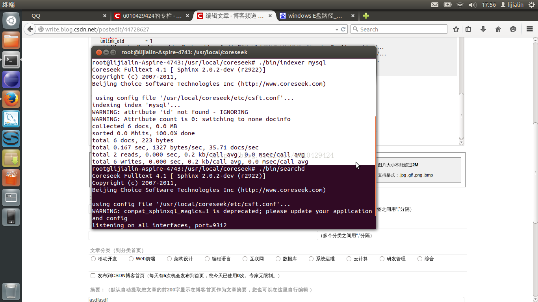
Task: Open the Files manager in launcher
Action: 11,40
